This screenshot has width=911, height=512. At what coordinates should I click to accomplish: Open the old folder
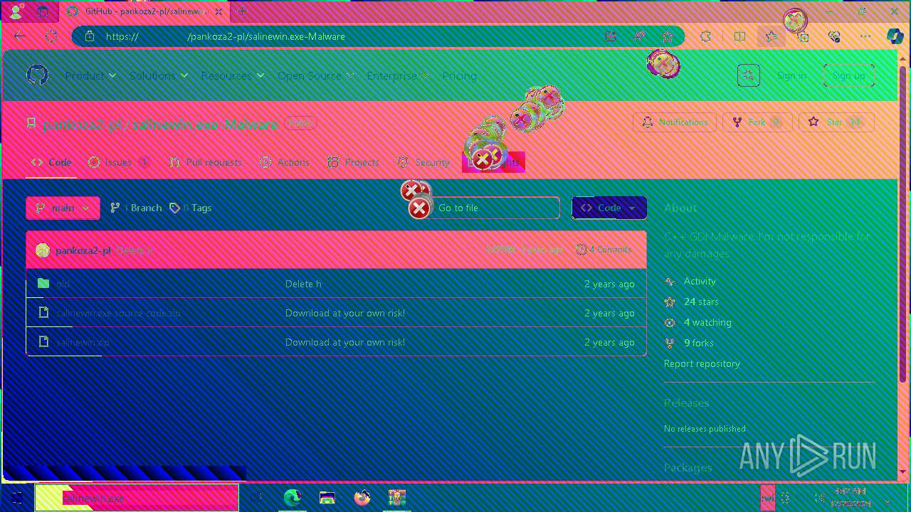tap(63, 284)
